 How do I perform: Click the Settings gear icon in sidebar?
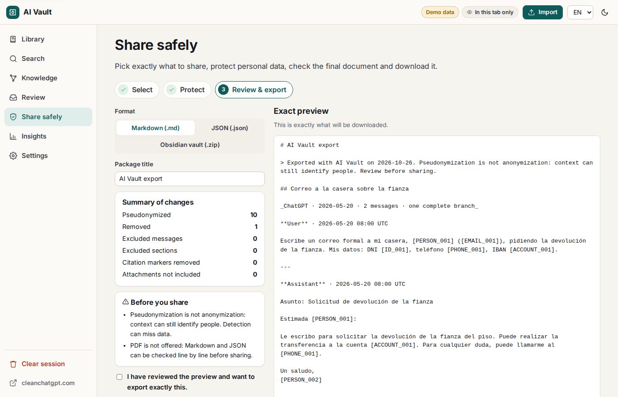pos(13,156)
